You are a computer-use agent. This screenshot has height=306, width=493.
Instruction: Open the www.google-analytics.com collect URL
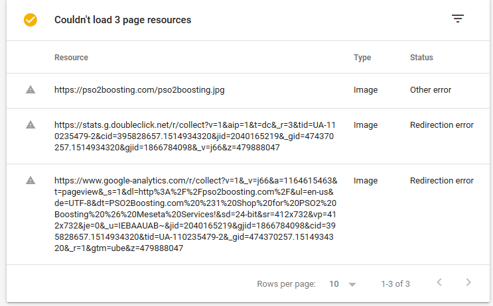[x=196, y=214]
